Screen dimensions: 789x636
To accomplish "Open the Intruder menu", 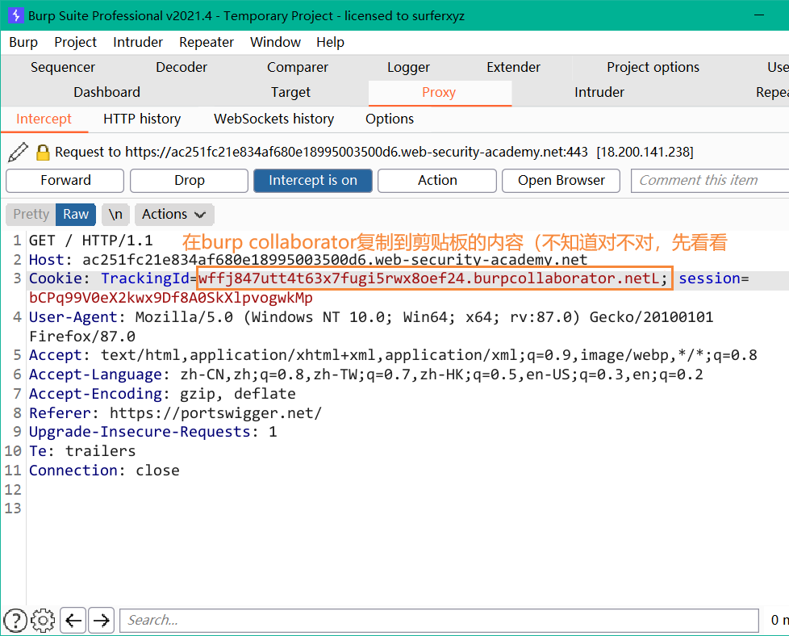I will pyautogui.click(x=138, y=42).
